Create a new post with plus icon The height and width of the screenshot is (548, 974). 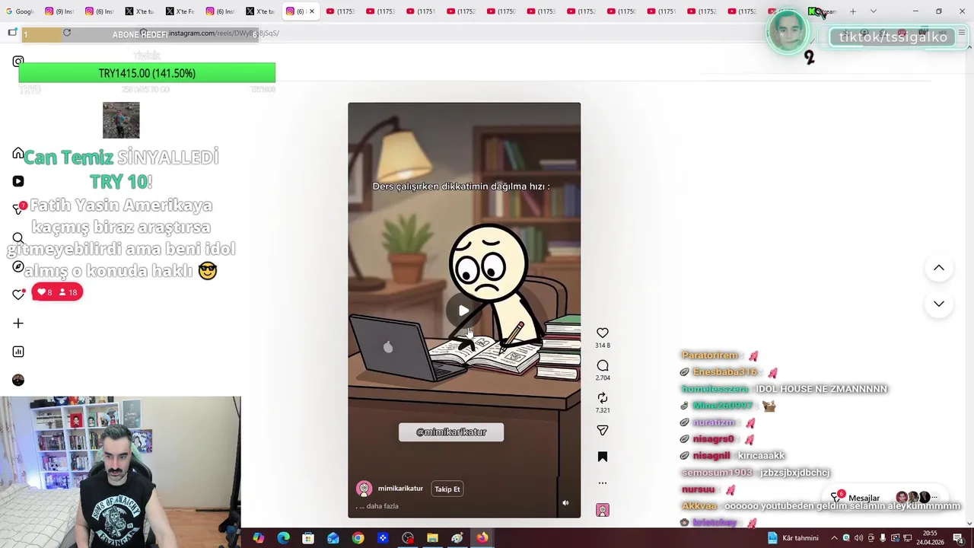point(18,323)
